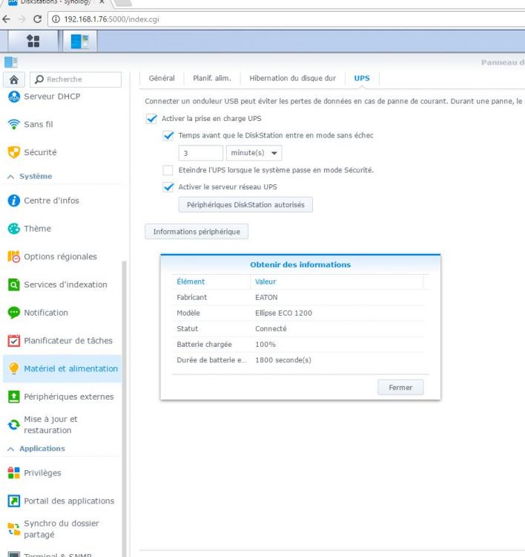
Task: Open the Sans fil wifi icon
Action: click(x=14, y=124)
